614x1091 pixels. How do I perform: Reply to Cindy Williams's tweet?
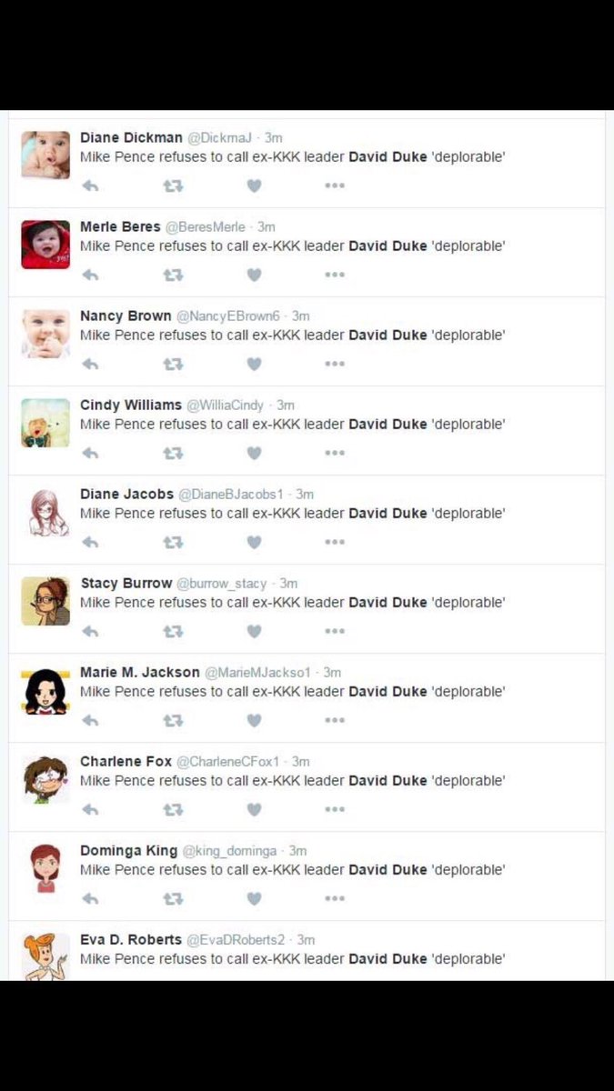pyautogui.click(x=90, y=453)
